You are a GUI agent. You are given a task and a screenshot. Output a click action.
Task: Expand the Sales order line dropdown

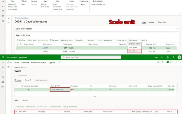point(67,40)
